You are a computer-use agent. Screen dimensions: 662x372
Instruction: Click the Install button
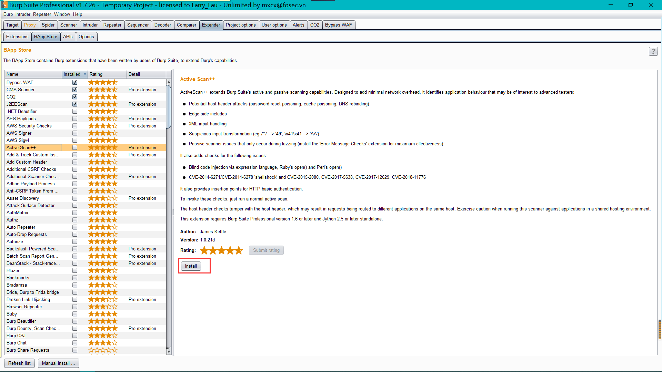(191, 266)
